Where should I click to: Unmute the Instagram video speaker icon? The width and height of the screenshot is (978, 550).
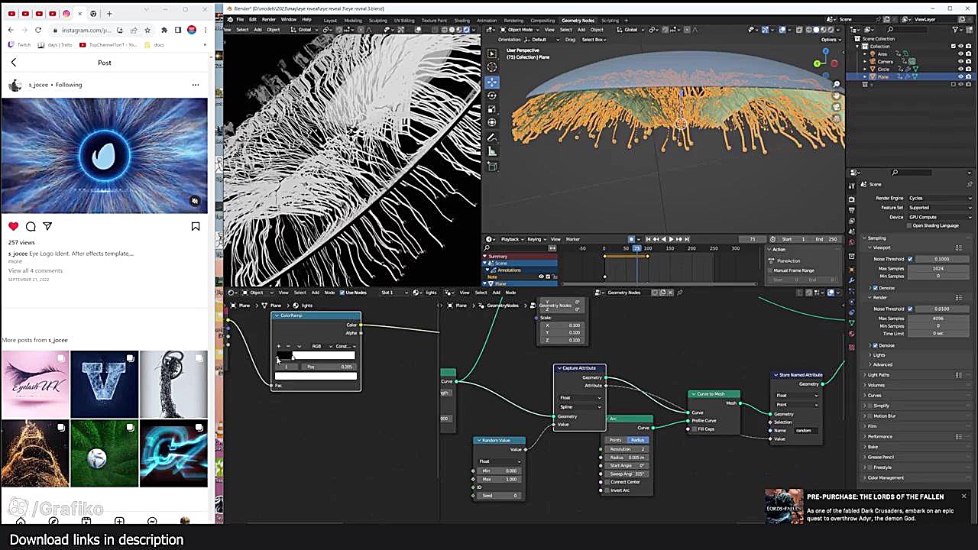coord(195,201)
